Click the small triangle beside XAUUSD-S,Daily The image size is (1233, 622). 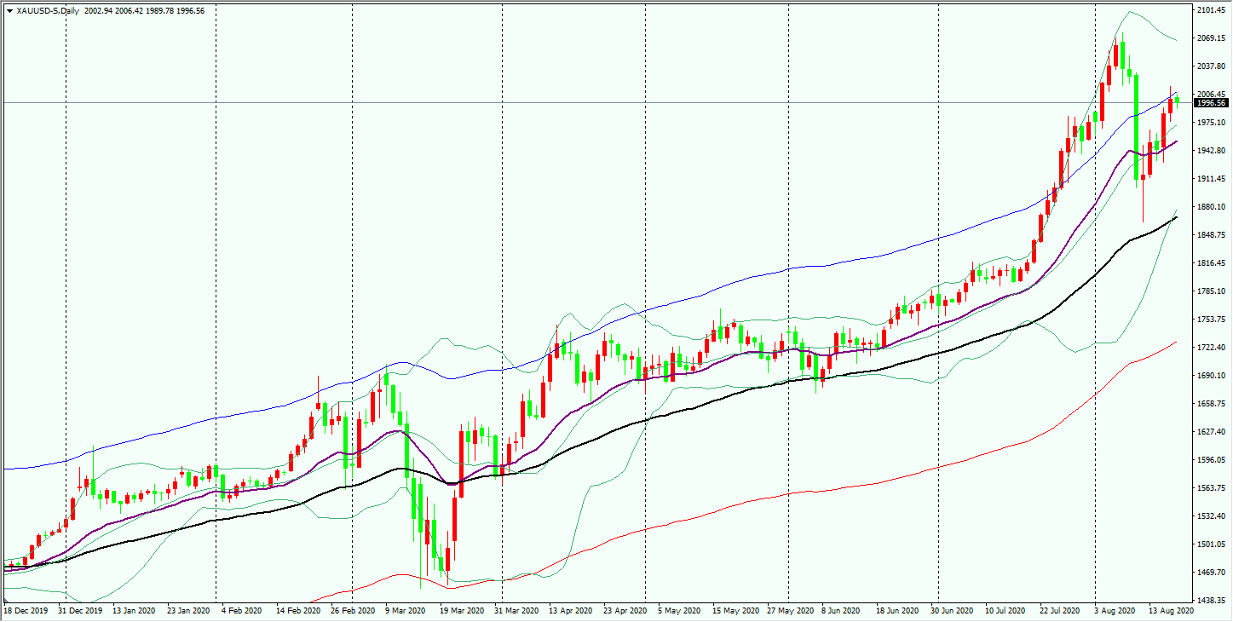pyautogui.click(x=9, y=11)
